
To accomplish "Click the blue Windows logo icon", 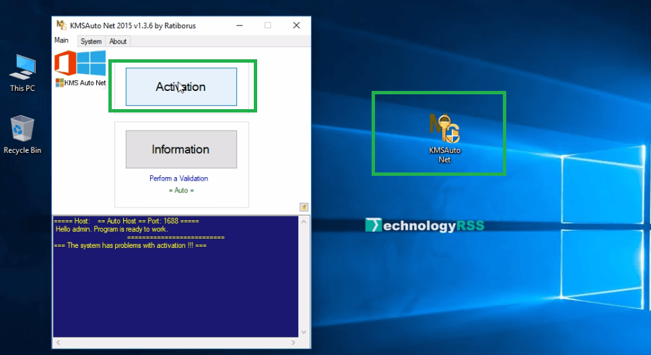I will coord(92,63).
